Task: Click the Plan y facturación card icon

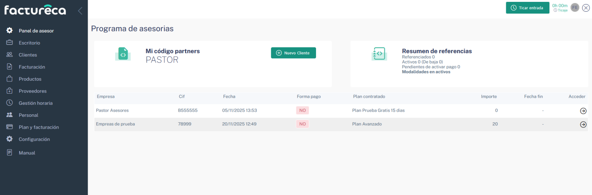Action: (10, 127)
